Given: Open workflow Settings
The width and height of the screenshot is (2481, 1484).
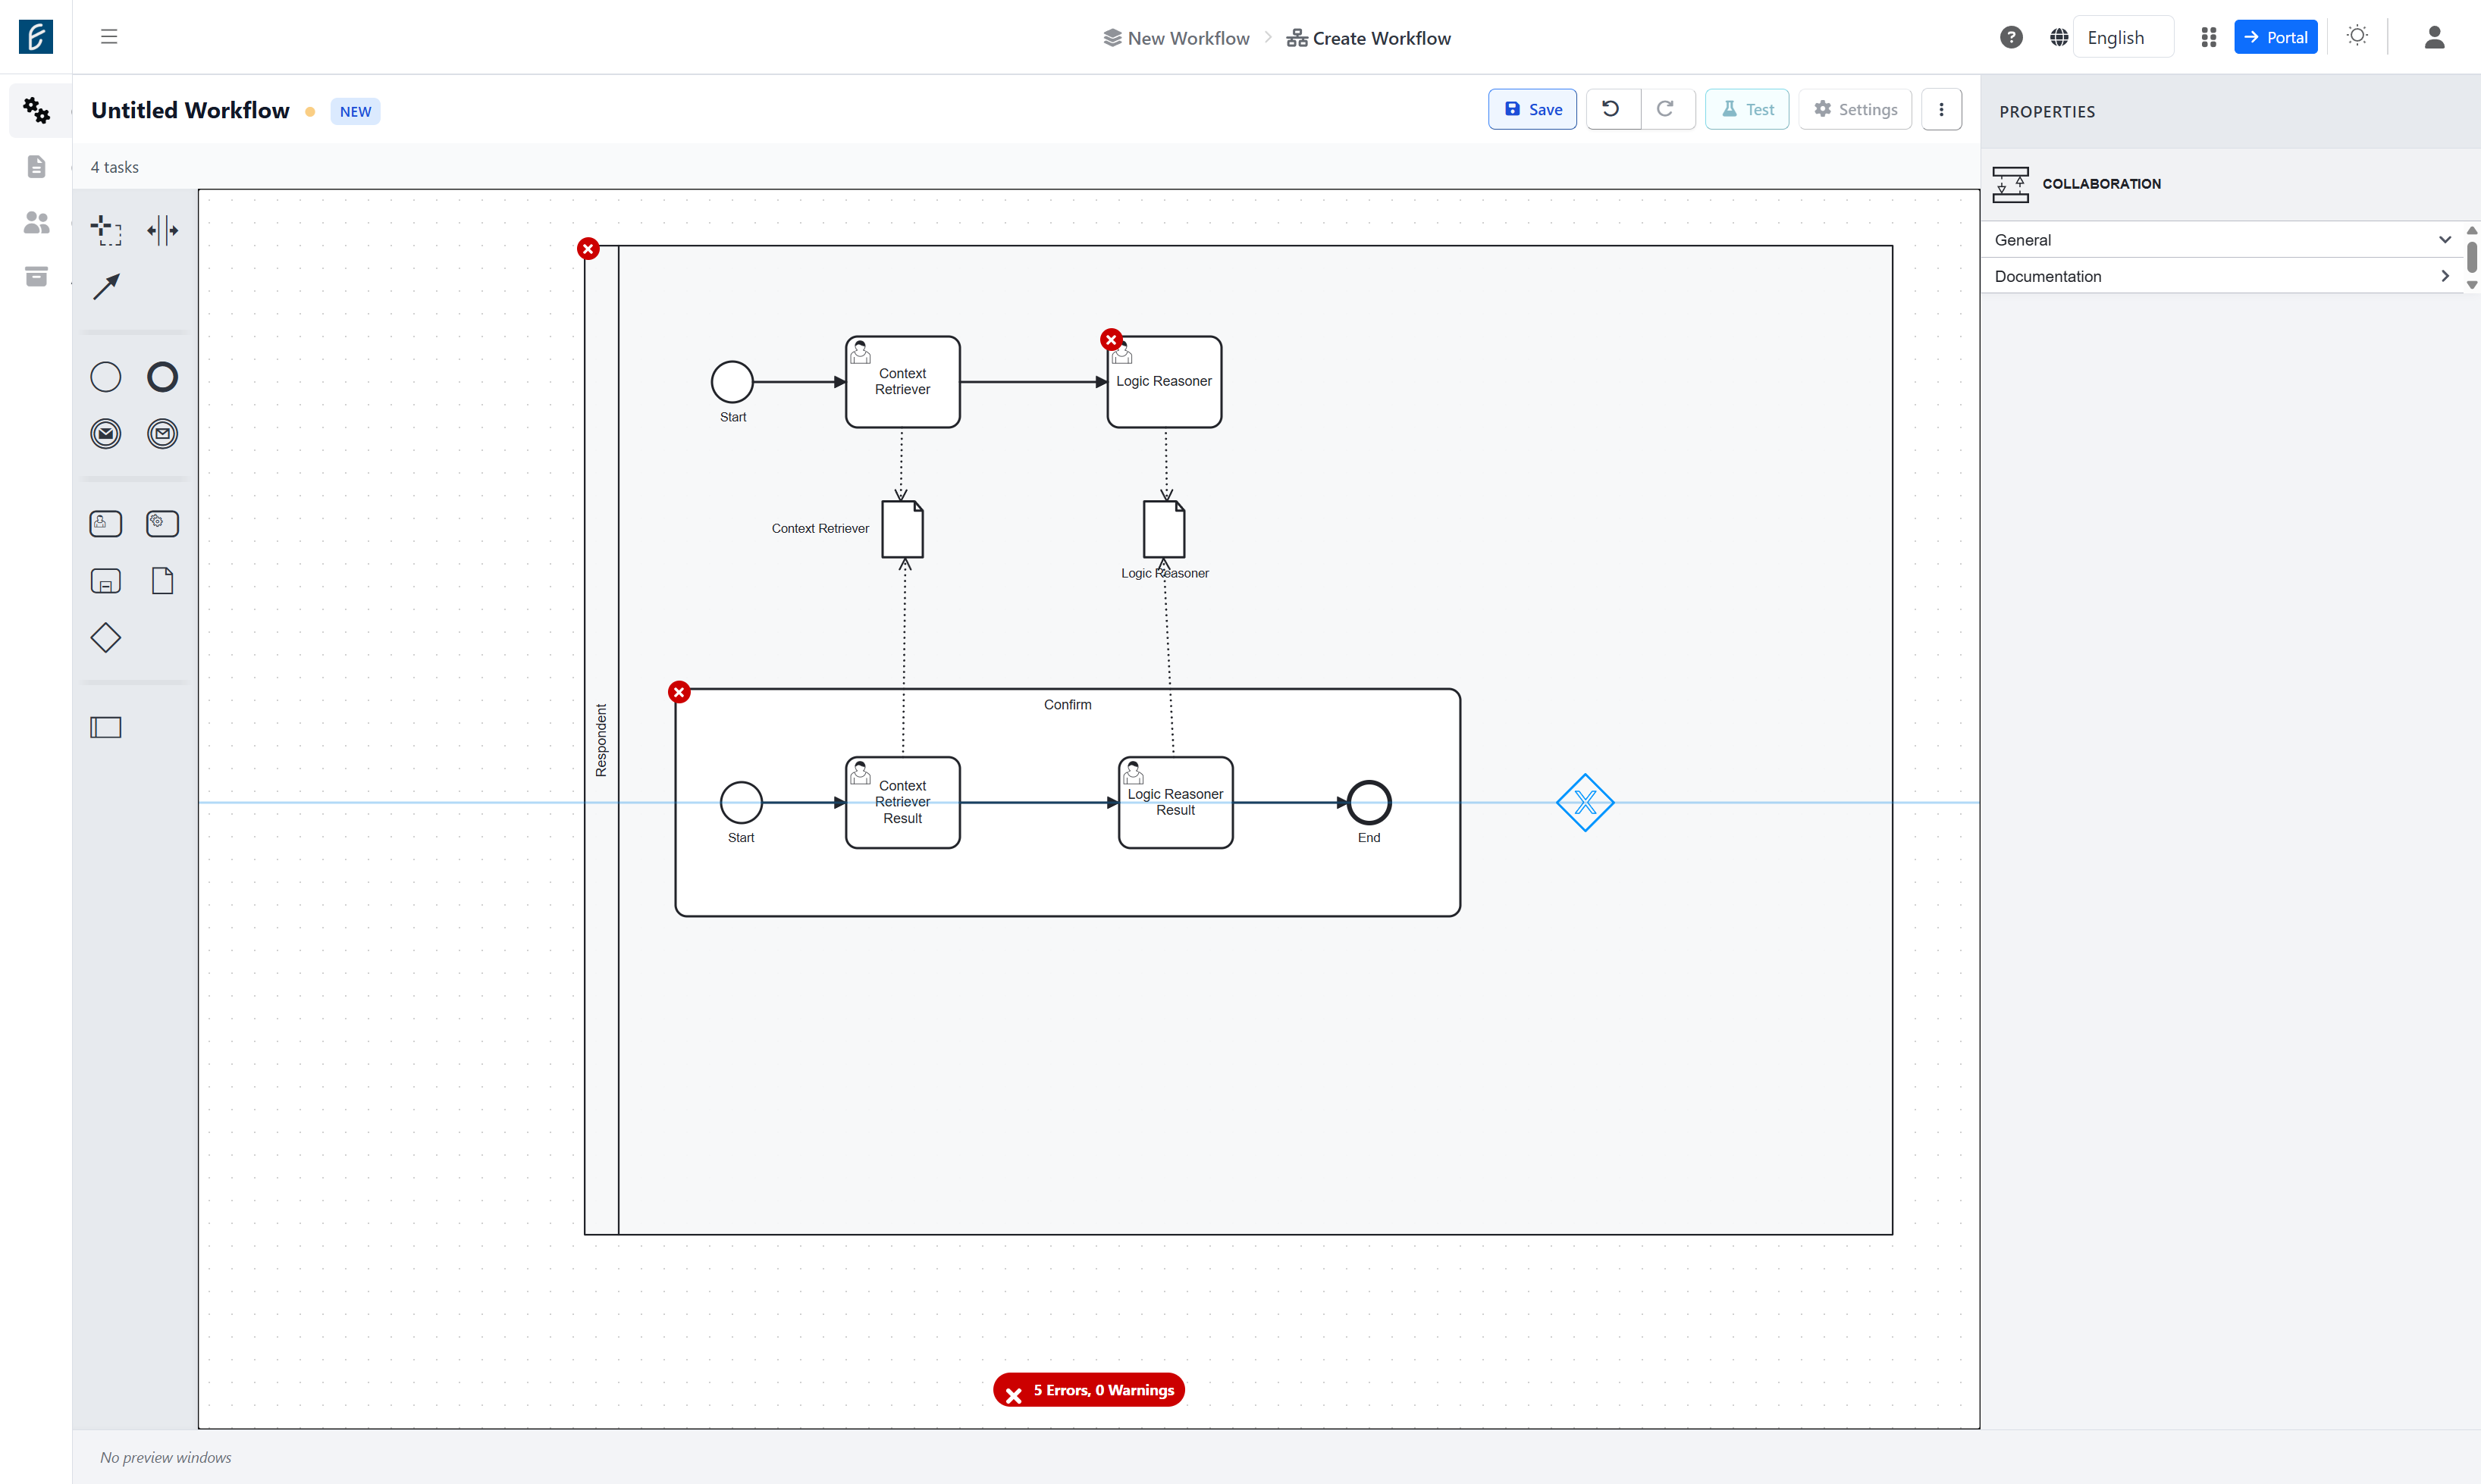Looking at the screenshot, I should (1855, 109).
